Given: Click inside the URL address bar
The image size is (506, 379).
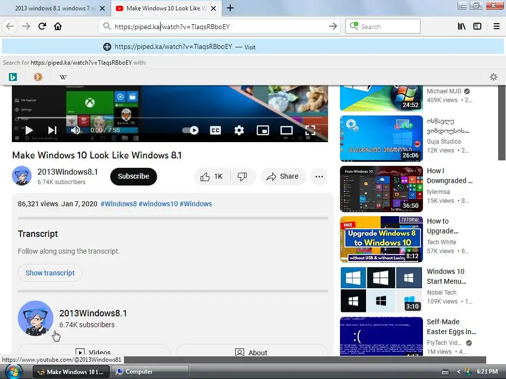Looking at the screenshot, I should click(x=219, y=27).
